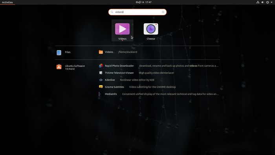
Task: Click the magnifier icon in search
Action: pos(112,12)
